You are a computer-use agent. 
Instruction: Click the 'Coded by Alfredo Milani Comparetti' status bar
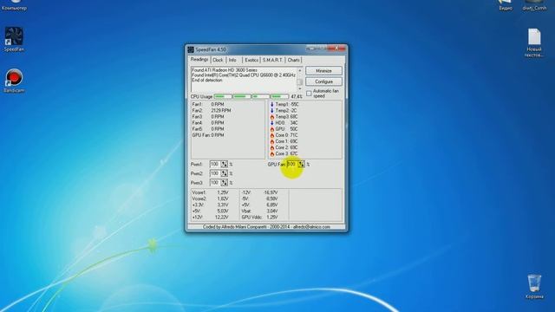click(266, 227)
